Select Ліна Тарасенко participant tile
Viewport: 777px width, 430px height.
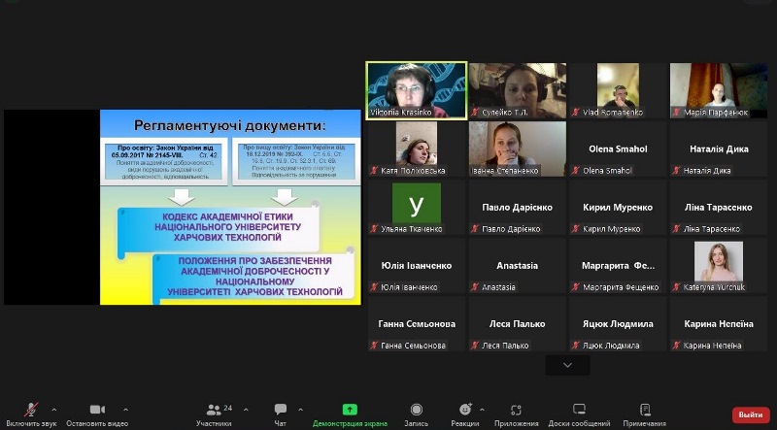pos(719,207)
